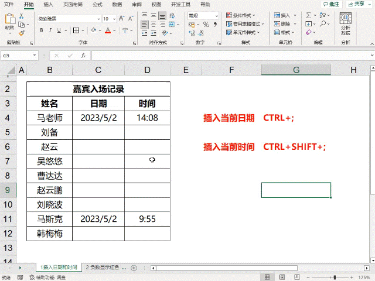Image resolution: width=375 pixels, height=281 pixels.
Task: Open the font size dropdown
Action: (114, 19)
